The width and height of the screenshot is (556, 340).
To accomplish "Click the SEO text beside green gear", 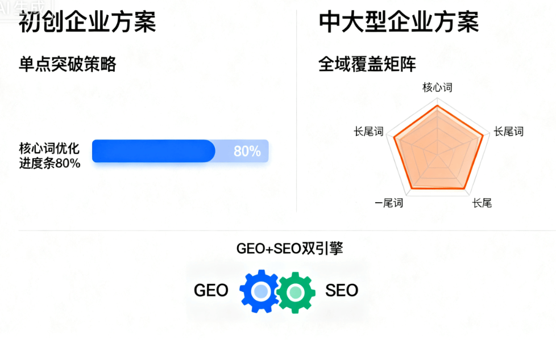I will pos(342,291).
